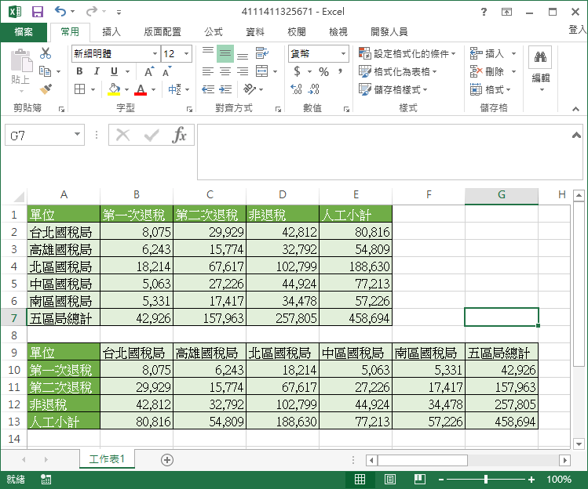The width and height of the screenshot is (588, 489).
Task: Decrease font size with small A icon
Action: click(x=166, y=71)
